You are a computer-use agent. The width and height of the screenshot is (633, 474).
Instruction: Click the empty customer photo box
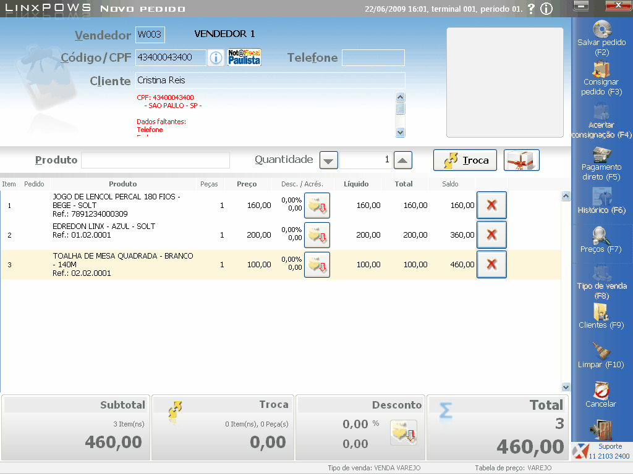(504, 82)
